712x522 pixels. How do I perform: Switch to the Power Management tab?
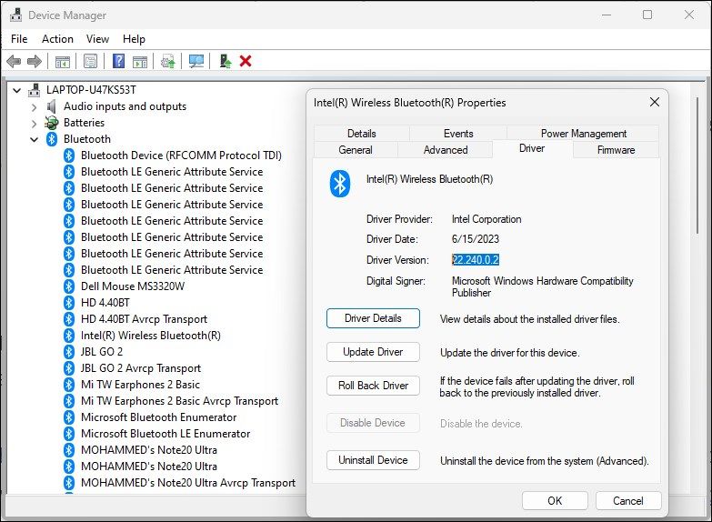pos(583,134)
